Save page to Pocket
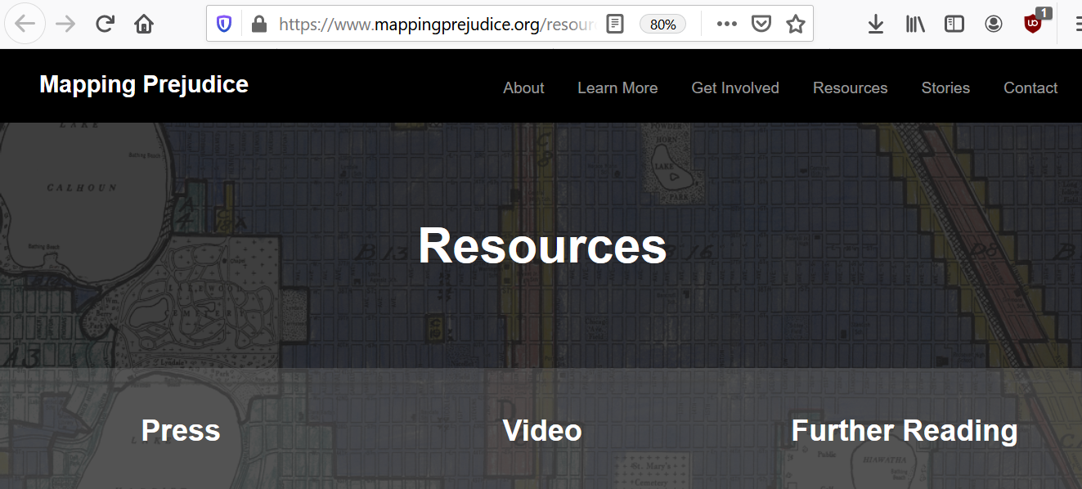The height and width of the screenshot is (489, 1082). [x=761, y=24]
